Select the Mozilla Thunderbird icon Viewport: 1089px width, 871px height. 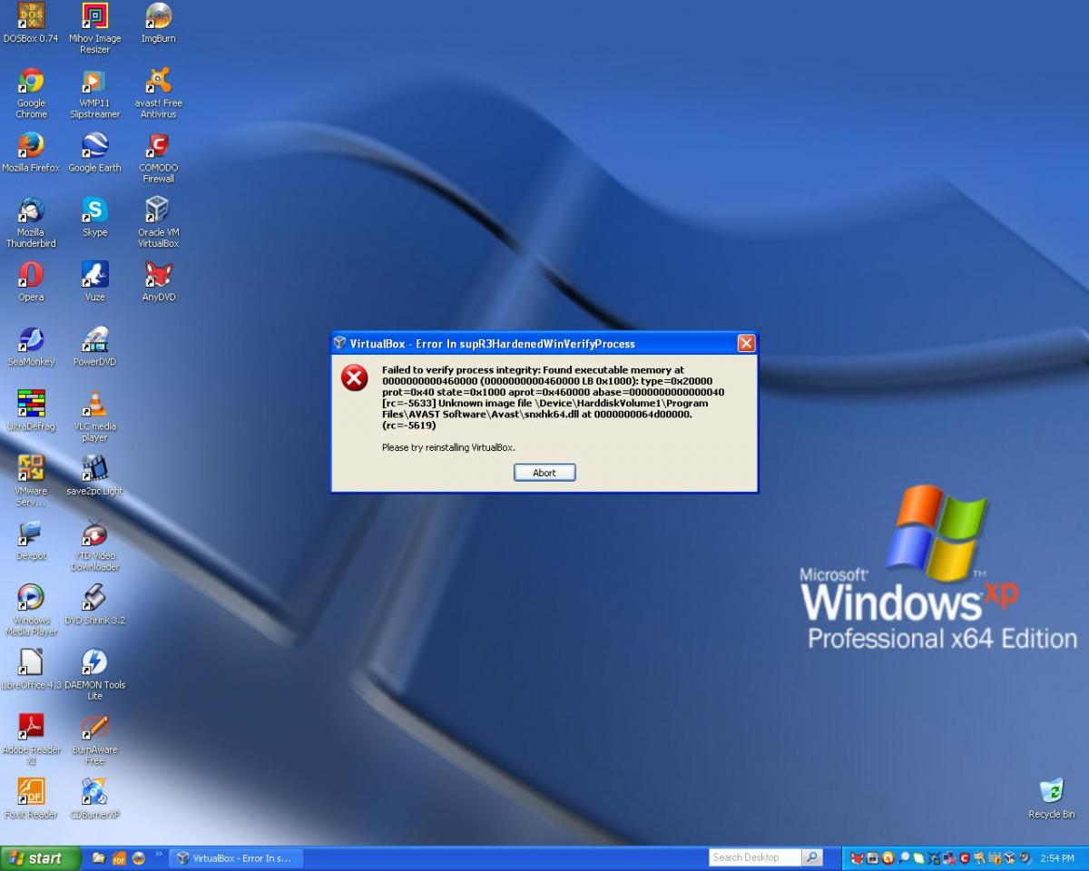pyautogui.click(x=31, y=222)
